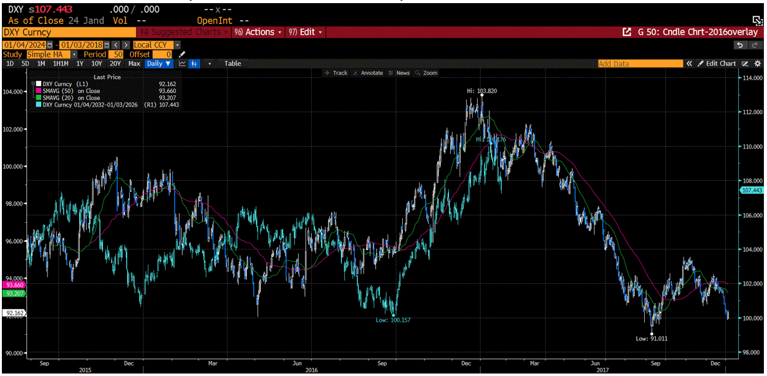This screenshot has width=767, height=376.
Task: Switch chart to 1Y range
Action: point(78,63)
